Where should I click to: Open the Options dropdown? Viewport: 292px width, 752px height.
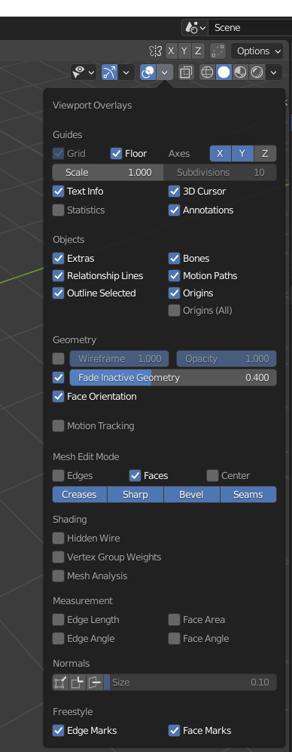[257, 51]
